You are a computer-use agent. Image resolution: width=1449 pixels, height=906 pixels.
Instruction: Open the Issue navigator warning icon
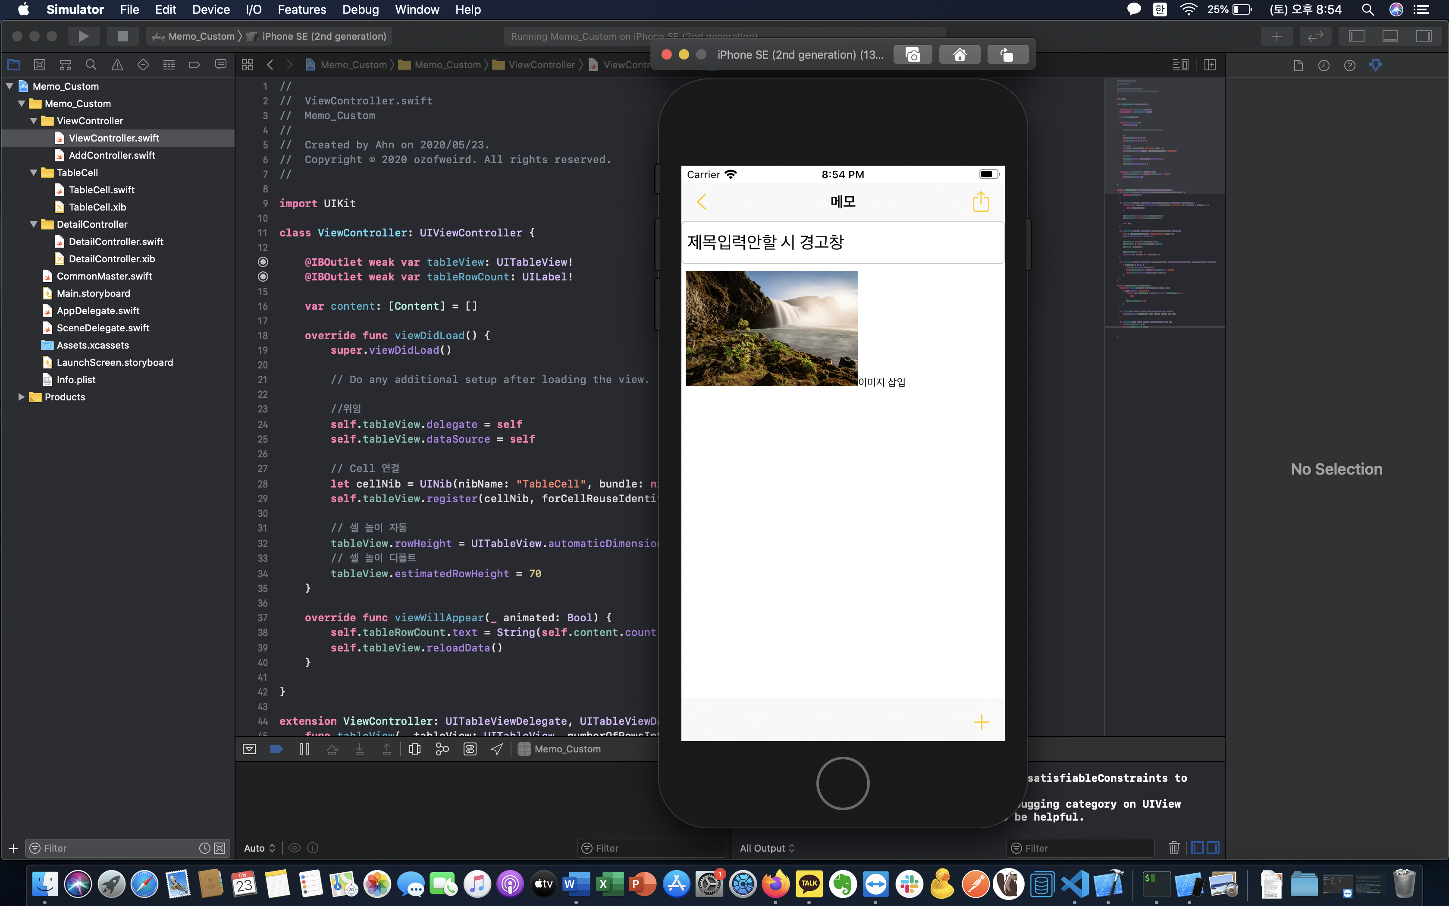click(117, 65)
